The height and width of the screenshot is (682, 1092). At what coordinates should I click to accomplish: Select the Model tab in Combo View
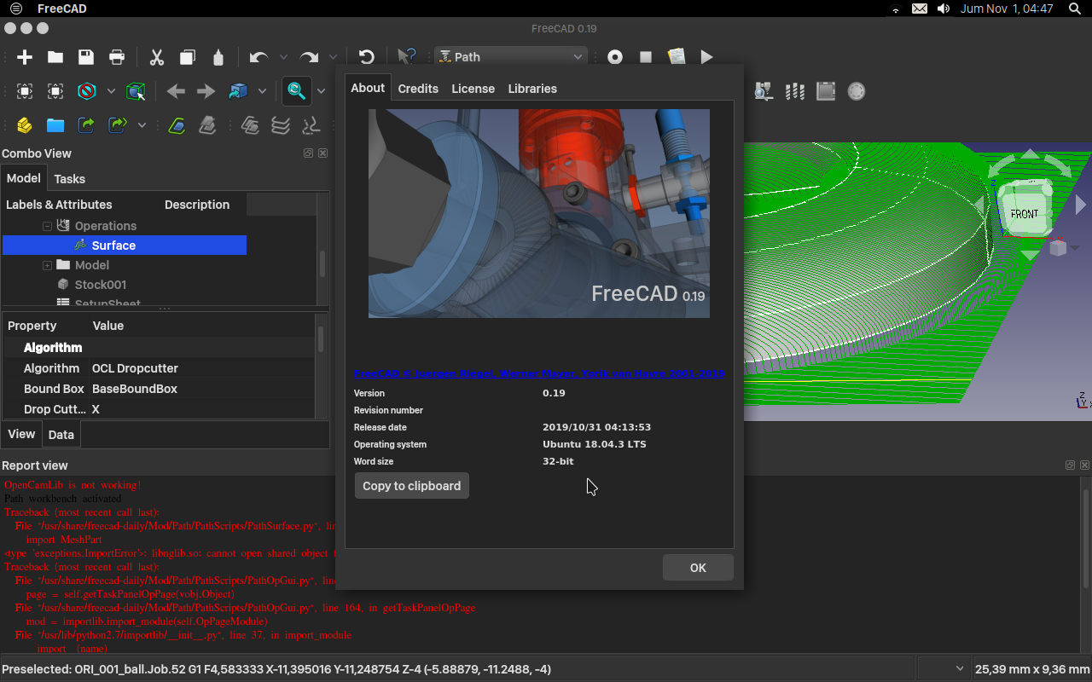(x=23, y=178)
